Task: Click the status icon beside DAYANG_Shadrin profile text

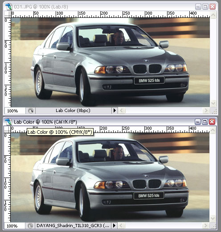Action: pyautogui.click(x=30, y=226)
